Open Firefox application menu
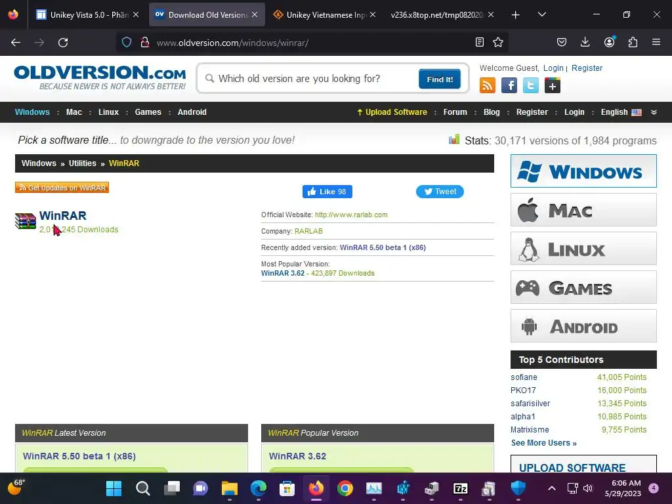This screenshot has width=672, height=504. (656, 42)
